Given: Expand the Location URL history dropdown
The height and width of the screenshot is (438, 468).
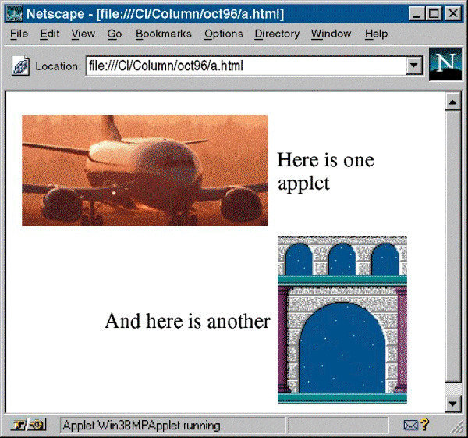Looking at the screenshot, I should click(415, 66).
